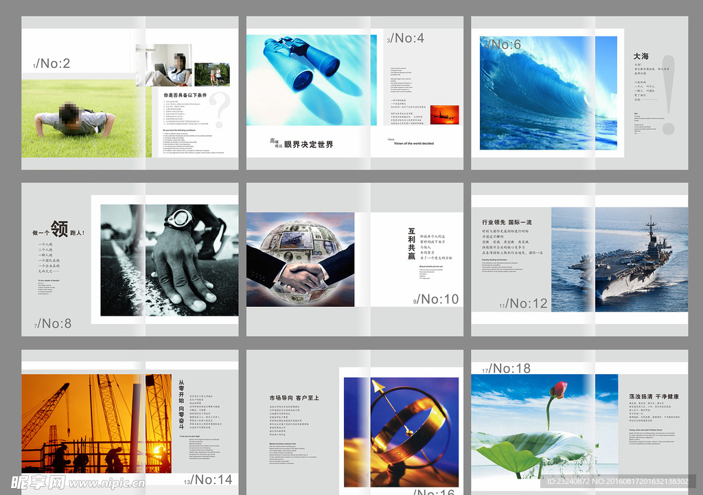Click the page label "17/No:18"
This screenshot has height=495, width=703.
coord(506,369)
